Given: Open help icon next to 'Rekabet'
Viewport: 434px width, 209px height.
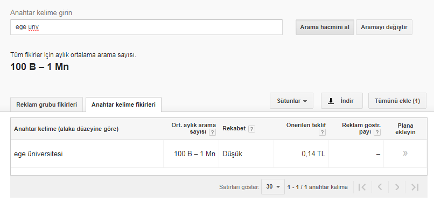Looking at the screenshot, I should pos(251,129).
